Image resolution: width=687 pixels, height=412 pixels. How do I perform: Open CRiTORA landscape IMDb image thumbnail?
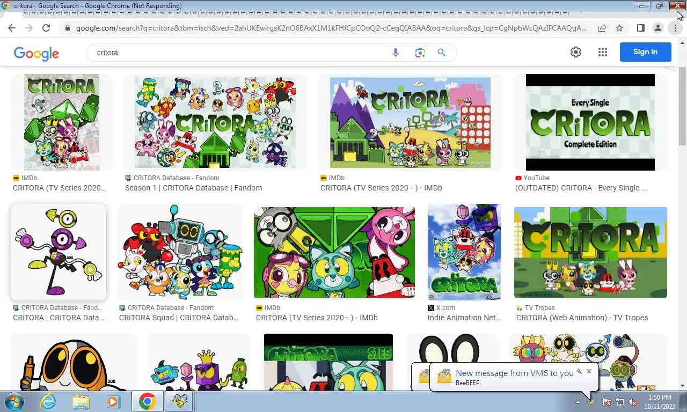point(410,122)
